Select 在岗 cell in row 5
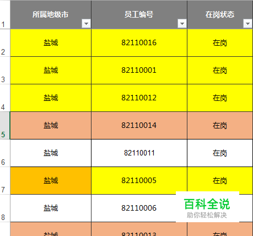The height and width of the screenshot is (236, 253). [220, 126]
